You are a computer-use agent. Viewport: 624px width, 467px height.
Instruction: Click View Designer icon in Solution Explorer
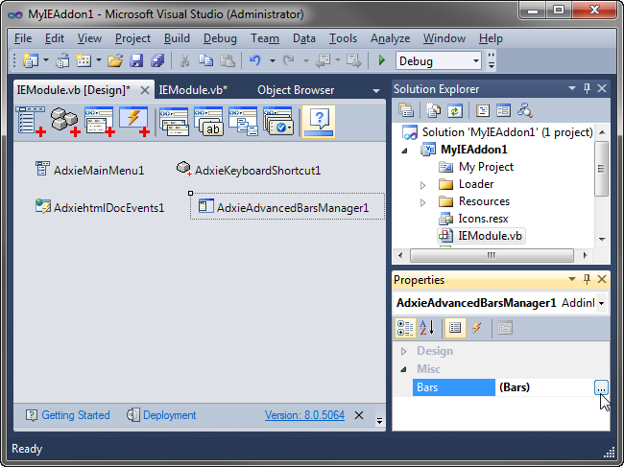coord(503,110)
